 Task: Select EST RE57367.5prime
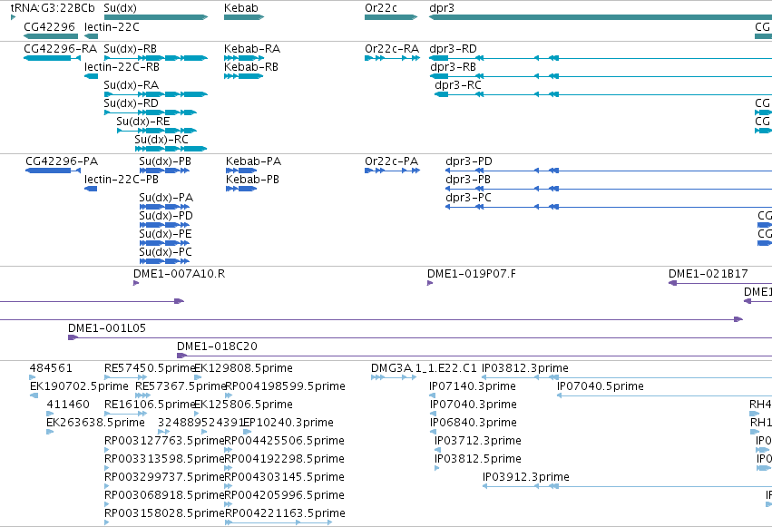(x=142, y=395)
